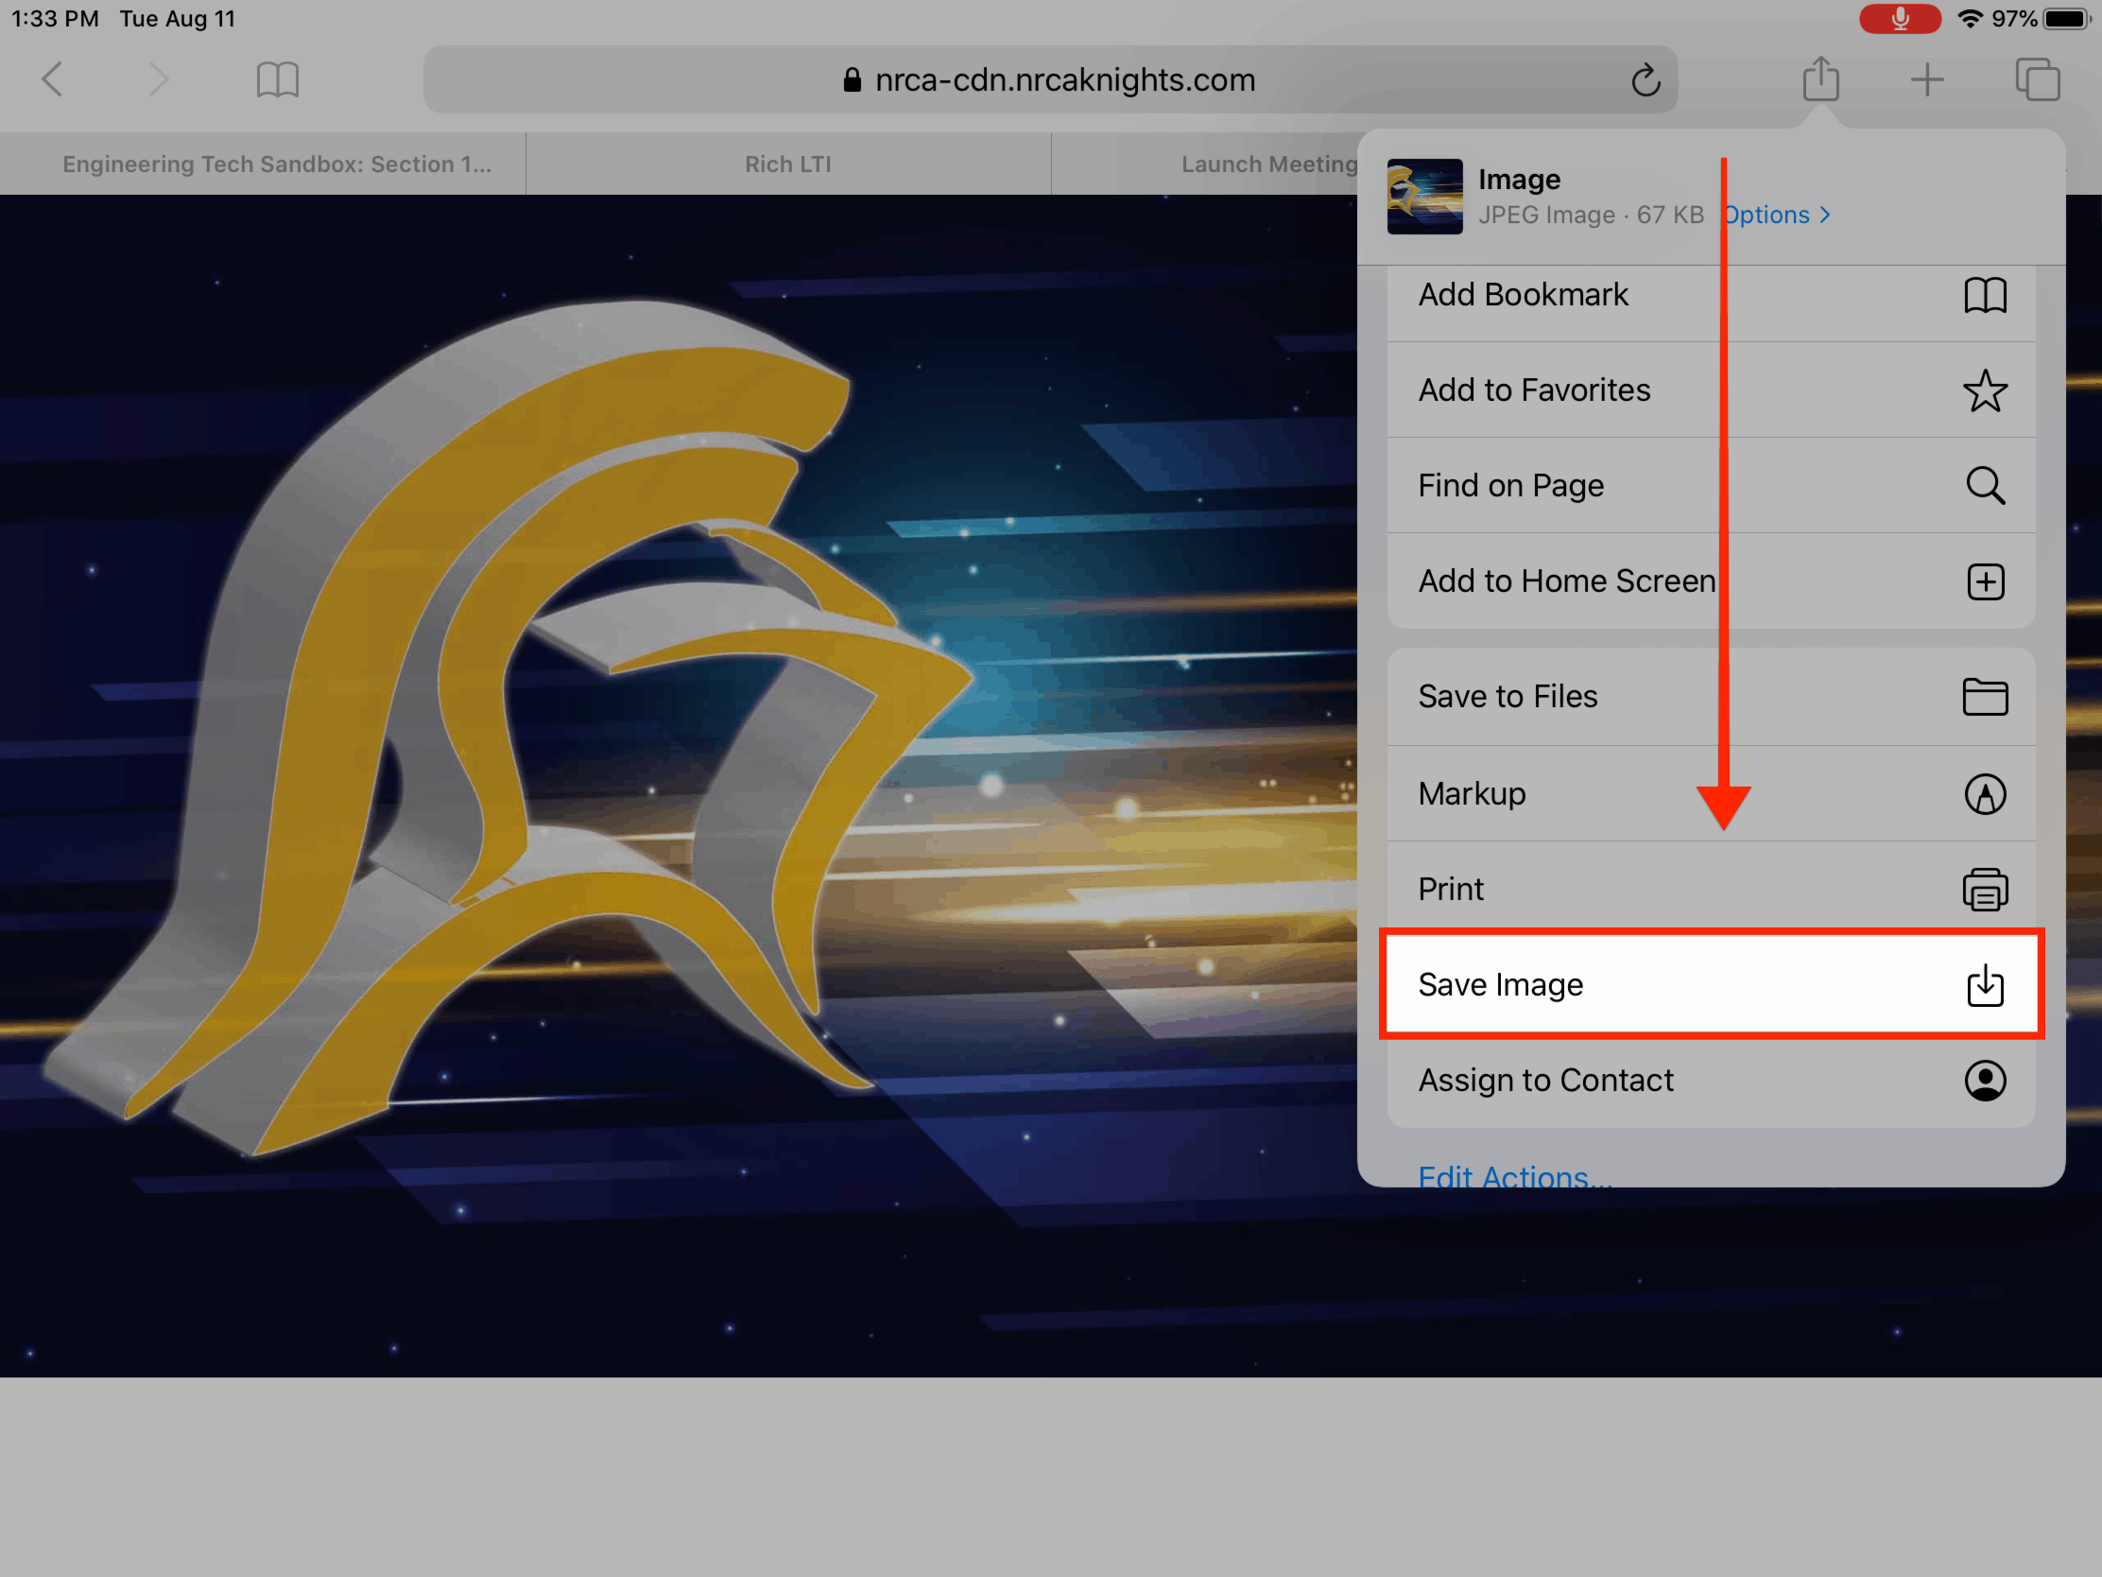Click the plus-square icon beside Add to Home Screen
Viewport: 2102px width, 1577px height.
pyautogui.click(x=1985, y=581)
